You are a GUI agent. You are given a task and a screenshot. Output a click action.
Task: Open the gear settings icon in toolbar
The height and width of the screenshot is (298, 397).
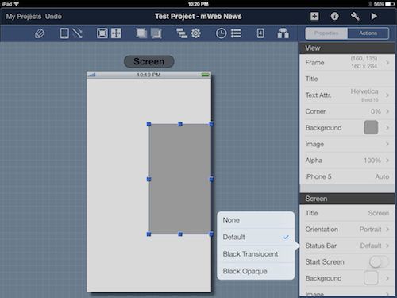(x=196, y=33)
